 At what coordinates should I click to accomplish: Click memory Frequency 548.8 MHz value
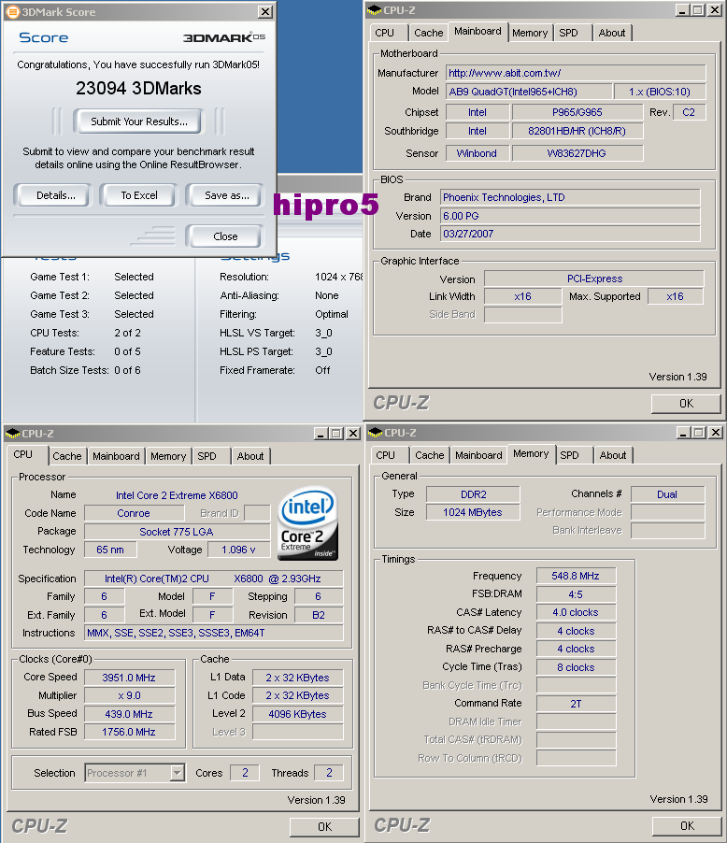pyautogui.click(x=576, y=576)
